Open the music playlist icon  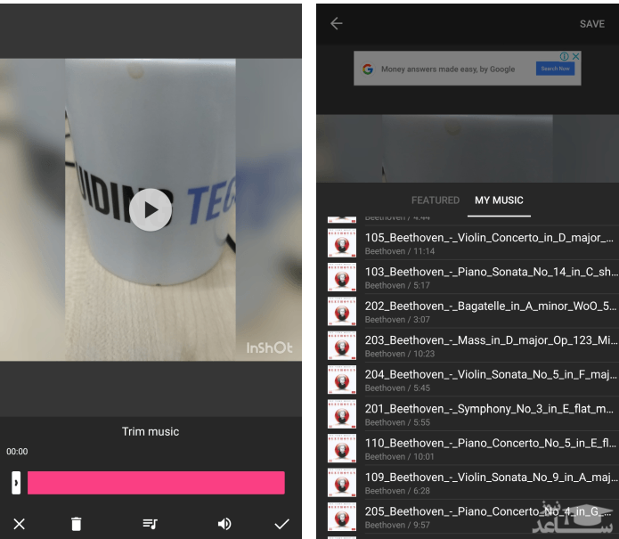150,524
